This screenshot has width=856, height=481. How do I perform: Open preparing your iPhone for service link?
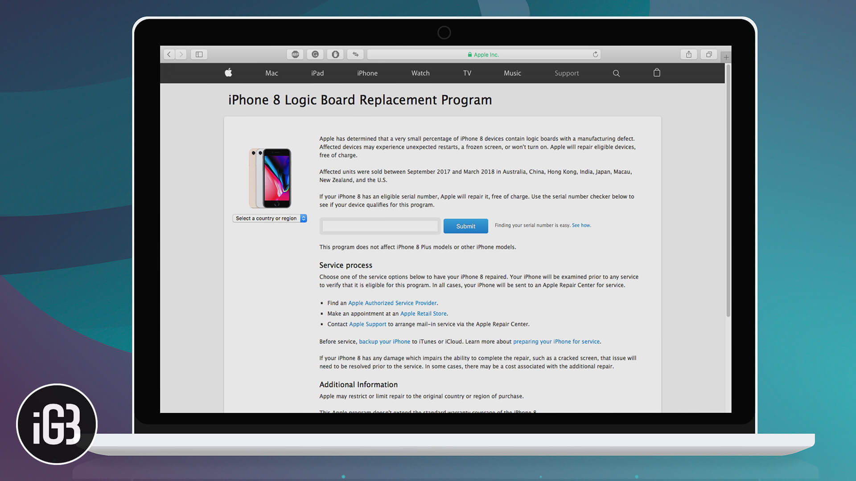[x=556, y=342]
